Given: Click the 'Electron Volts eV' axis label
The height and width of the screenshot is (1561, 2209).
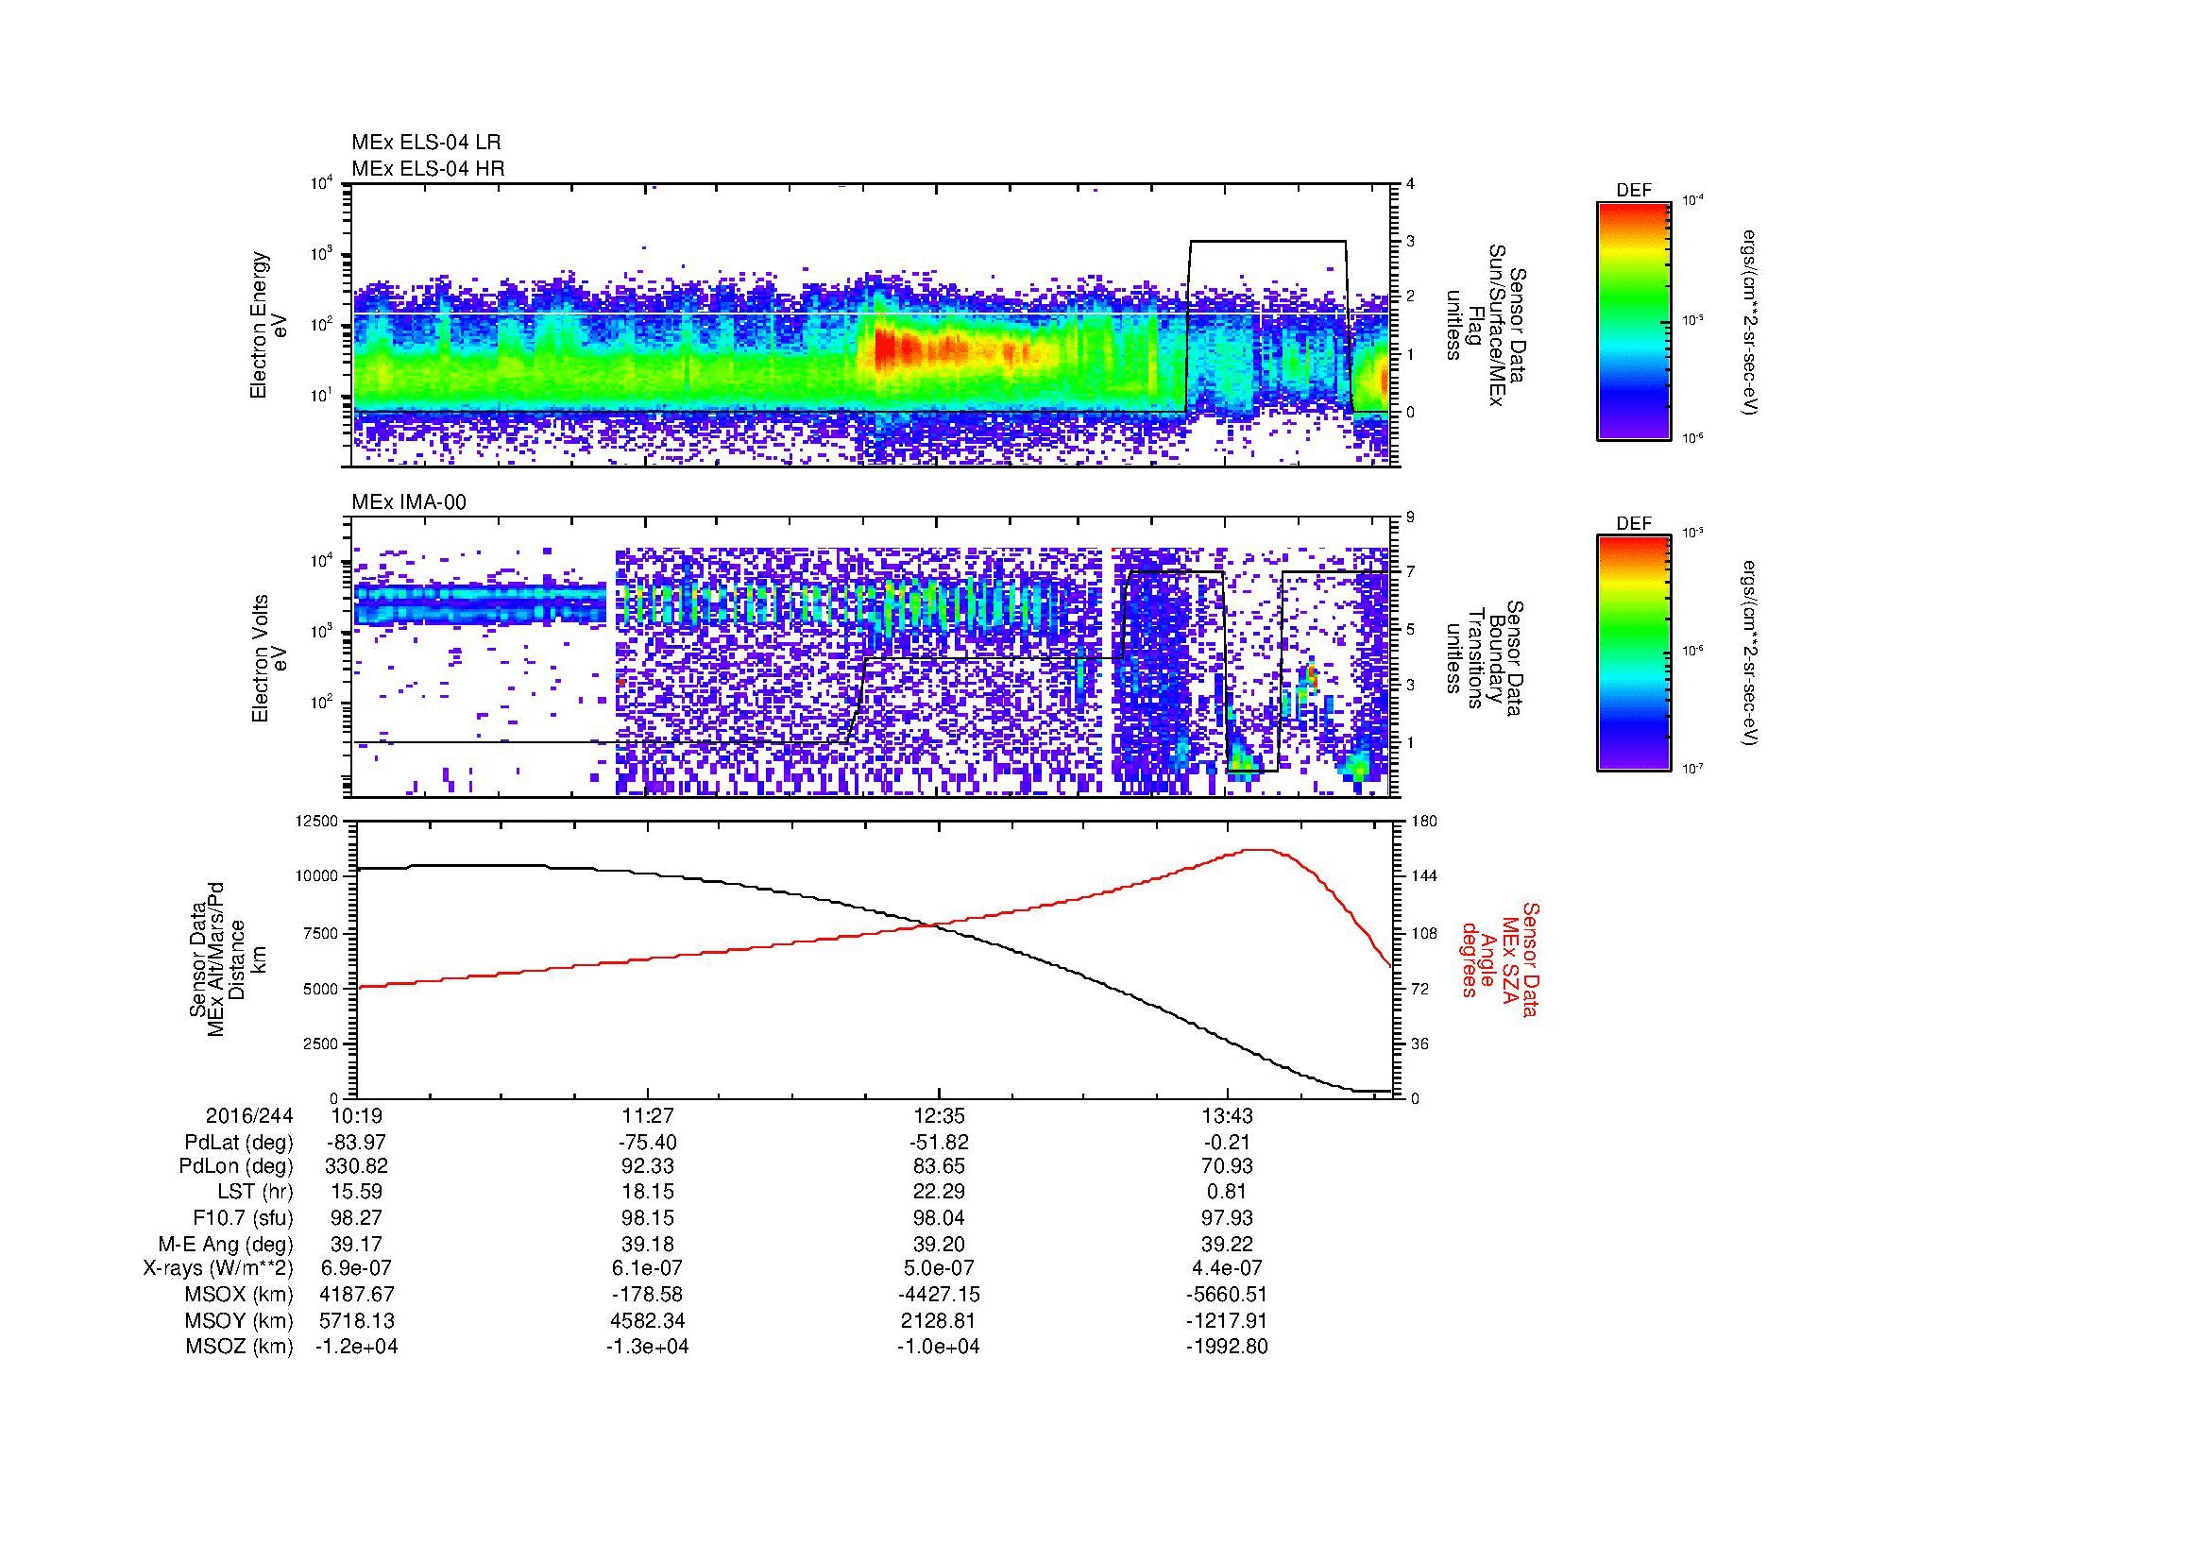Looking at the screenshot, I should coord(269,658).
